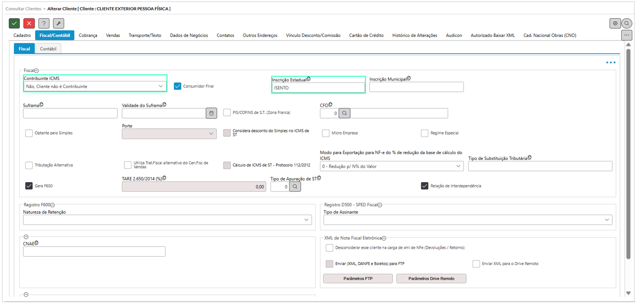Open the Cobrança tab
This screenshot has height=303, width=637.
(88, 36)
